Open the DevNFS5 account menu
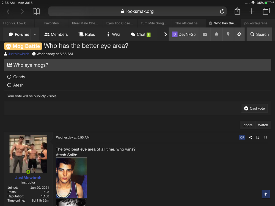Image resolution: width=275 pixels, height=206 pixels. pos(184,34)
